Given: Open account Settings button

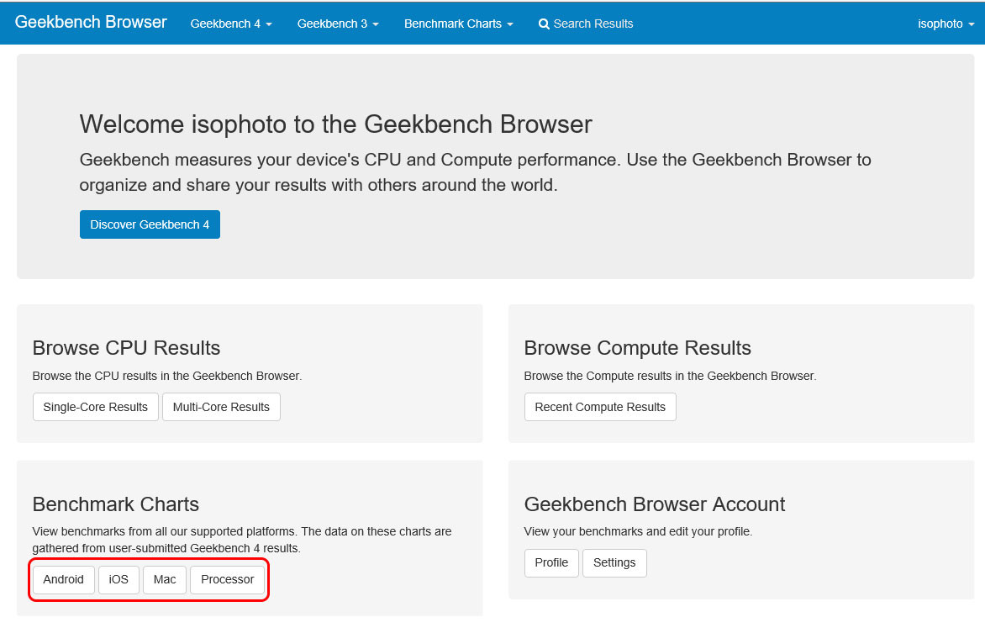Looking at the screenshot, I should [614, 562].
